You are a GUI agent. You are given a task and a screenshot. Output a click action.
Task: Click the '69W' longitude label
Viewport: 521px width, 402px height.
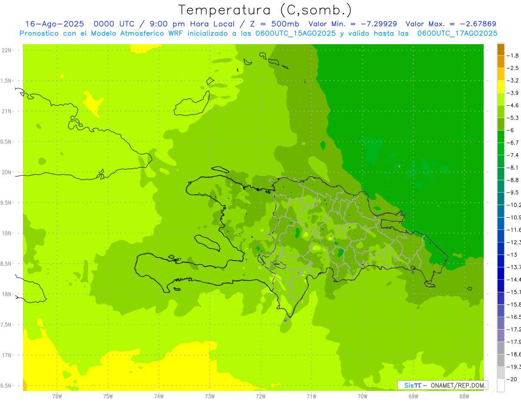[413, 396]
